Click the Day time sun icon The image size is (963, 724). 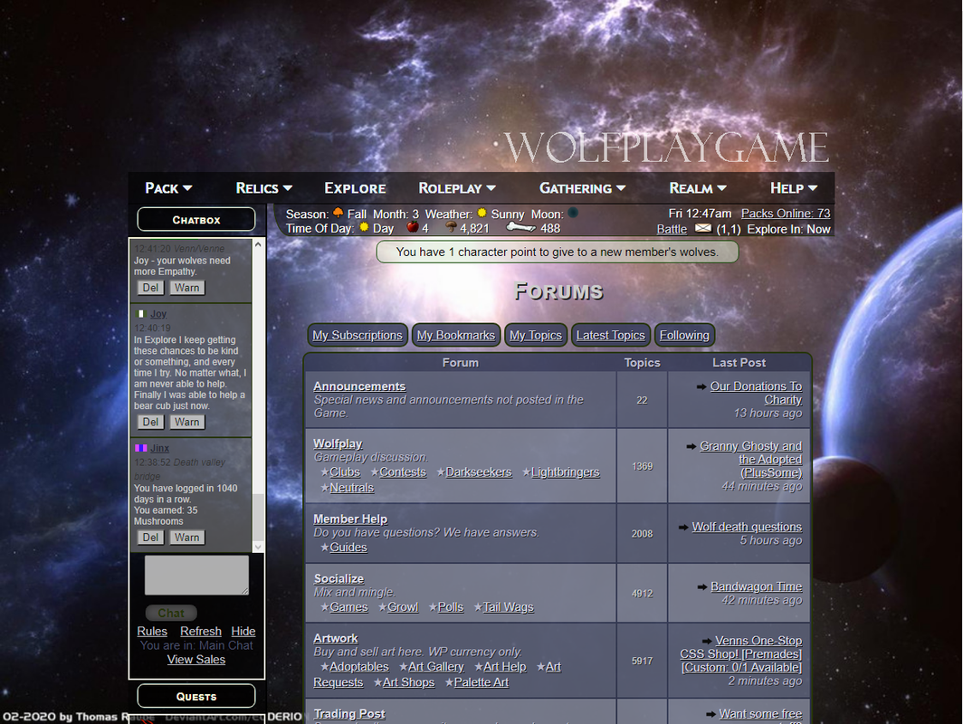pos(364,227)
